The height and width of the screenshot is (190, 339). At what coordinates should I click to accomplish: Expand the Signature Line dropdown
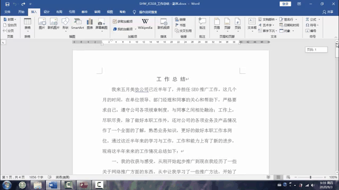click(296, 20)
